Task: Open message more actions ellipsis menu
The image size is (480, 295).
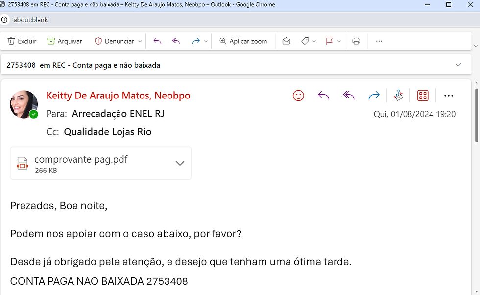Action: pyautogui.click(x=448, y=96)
